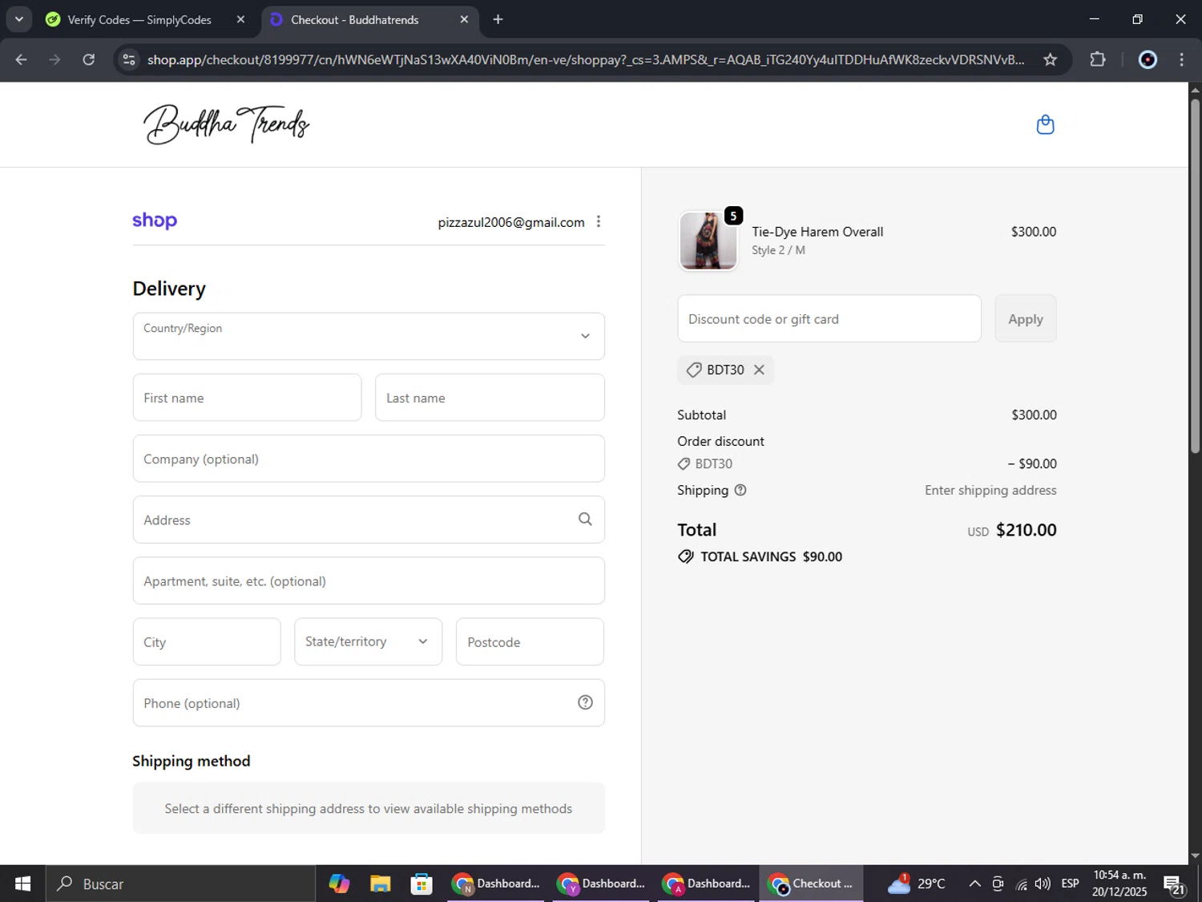The height and width of the screenshot is (902, 1202).
Task: Click the Total $210.00 amount
Action: pyautogui.click(x=1026, y=530)
